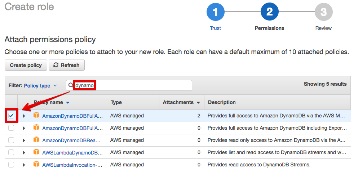Click the Review step label
Screen dimensions: 358x179
coord(323,28)
